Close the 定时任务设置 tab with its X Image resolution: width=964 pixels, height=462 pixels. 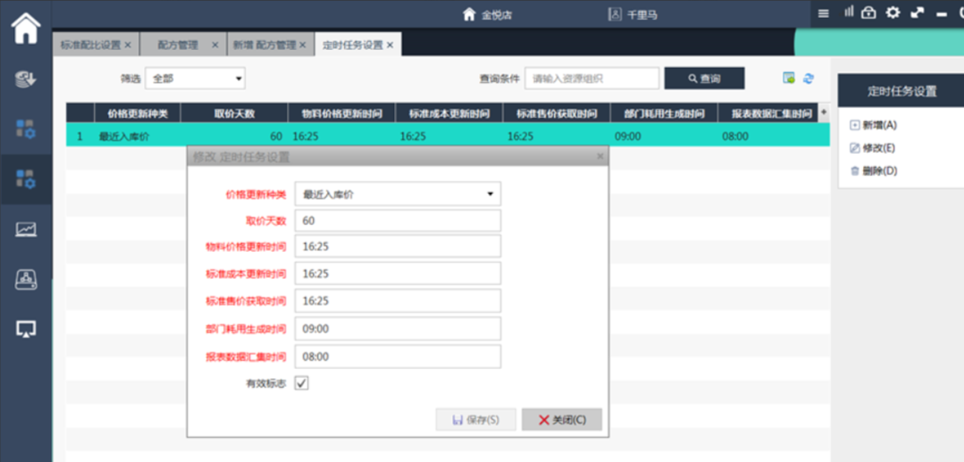pos(390,45)
